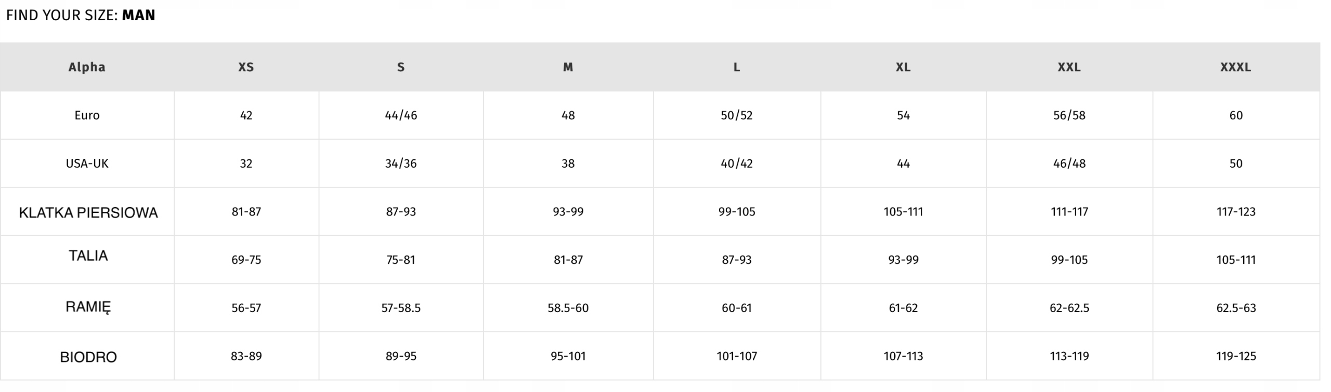Click USA-UK size 46/48 cell

tap(1069, 164)
